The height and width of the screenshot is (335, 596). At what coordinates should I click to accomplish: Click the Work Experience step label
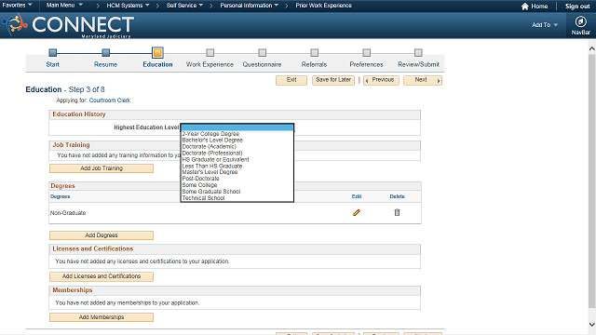(210, 64)
